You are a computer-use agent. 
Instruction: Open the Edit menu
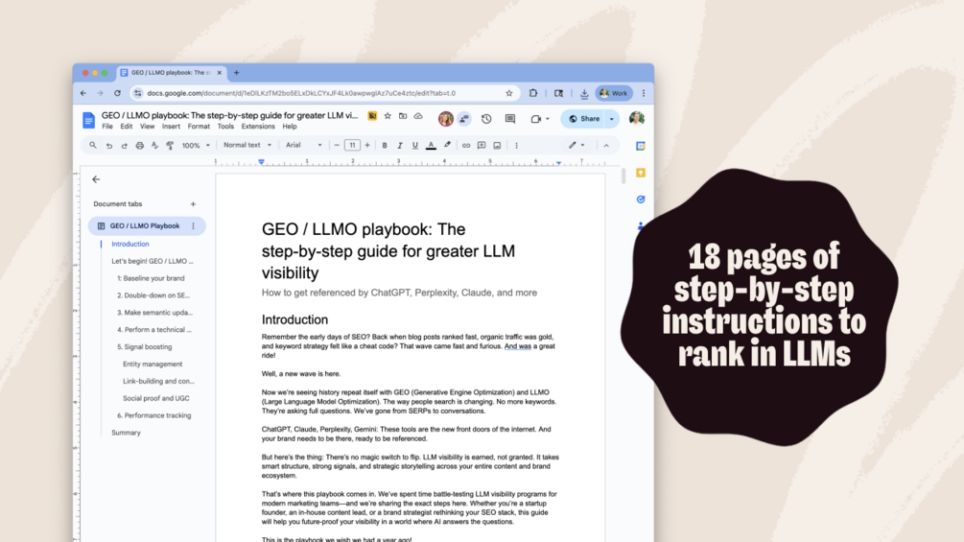[x=126, y=127]
